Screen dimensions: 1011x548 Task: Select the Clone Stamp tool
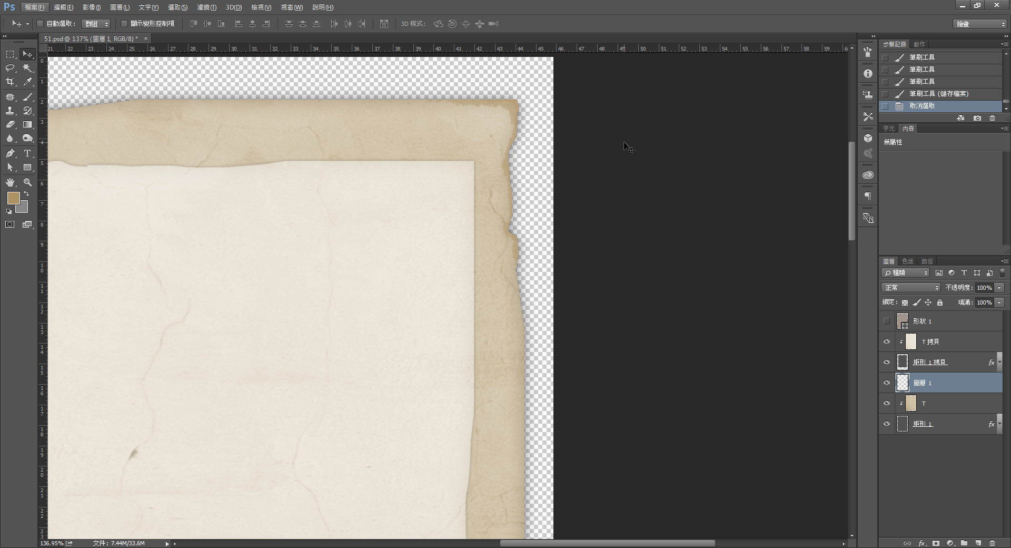click(x=10, y=111)
